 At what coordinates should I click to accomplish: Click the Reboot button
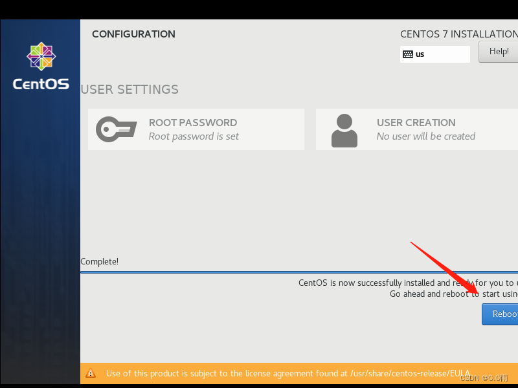coord(500,314)
